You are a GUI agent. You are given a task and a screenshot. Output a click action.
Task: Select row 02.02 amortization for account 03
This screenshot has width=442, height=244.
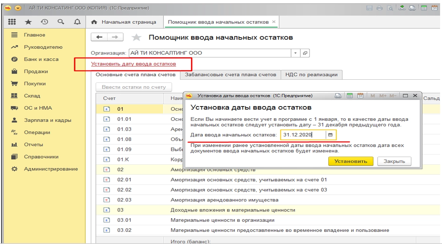pos(268,190)
